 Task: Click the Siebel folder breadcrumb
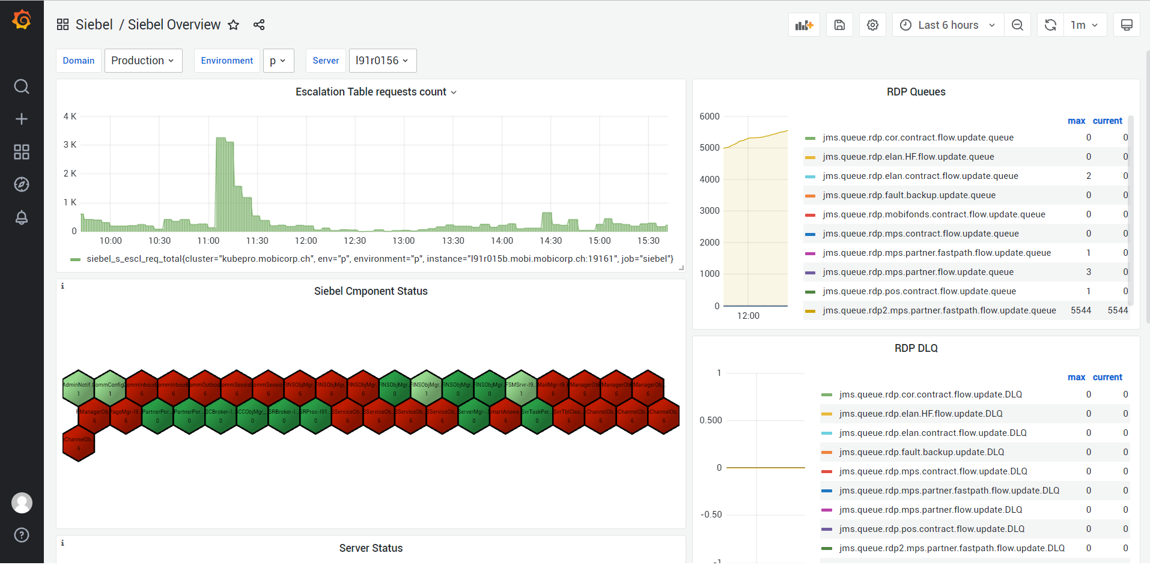[94, 25]
